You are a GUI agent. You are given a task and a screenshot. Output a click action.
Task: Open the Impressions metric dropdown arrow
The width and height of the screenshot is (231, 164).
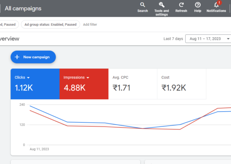click(x=88, y=78)
